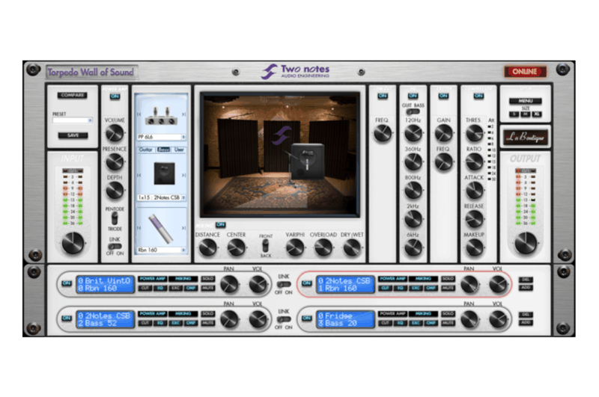Set plugin size to M
Image resolution: width=599 pixels, height=397 pixels.
[x=526, y=114]
